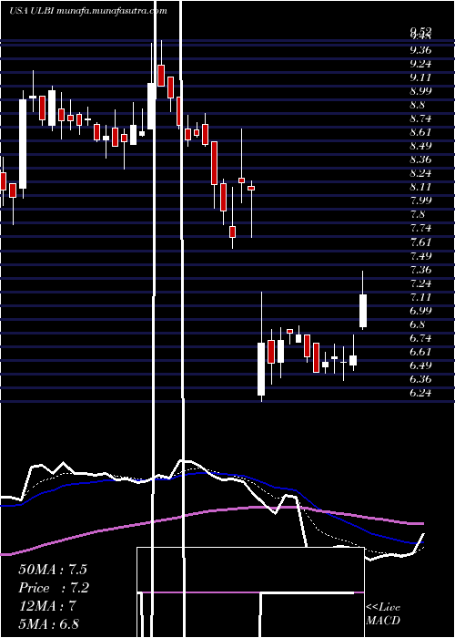Select the 5MA : 6.8 indicator label
Image resolution: width=455 pixels, height=638 pixels.
point(49,623)
